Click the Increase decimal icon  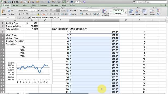click(94, 14)
